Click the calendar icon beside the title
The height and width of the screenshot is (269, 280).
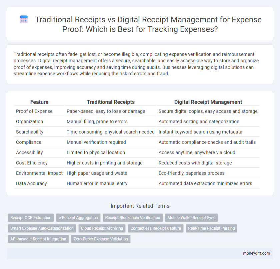24,19
